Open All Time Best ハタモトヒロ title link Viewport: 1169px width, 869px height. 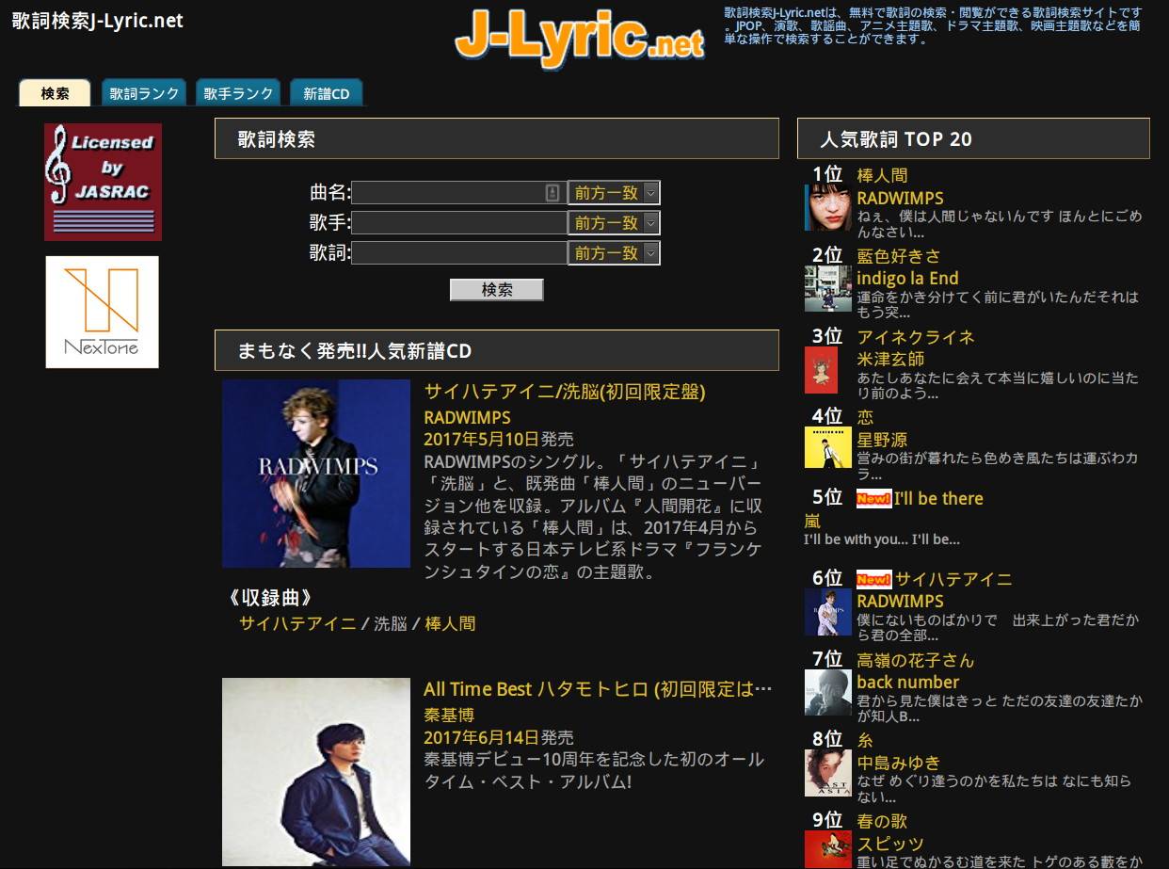coord(598,689)
